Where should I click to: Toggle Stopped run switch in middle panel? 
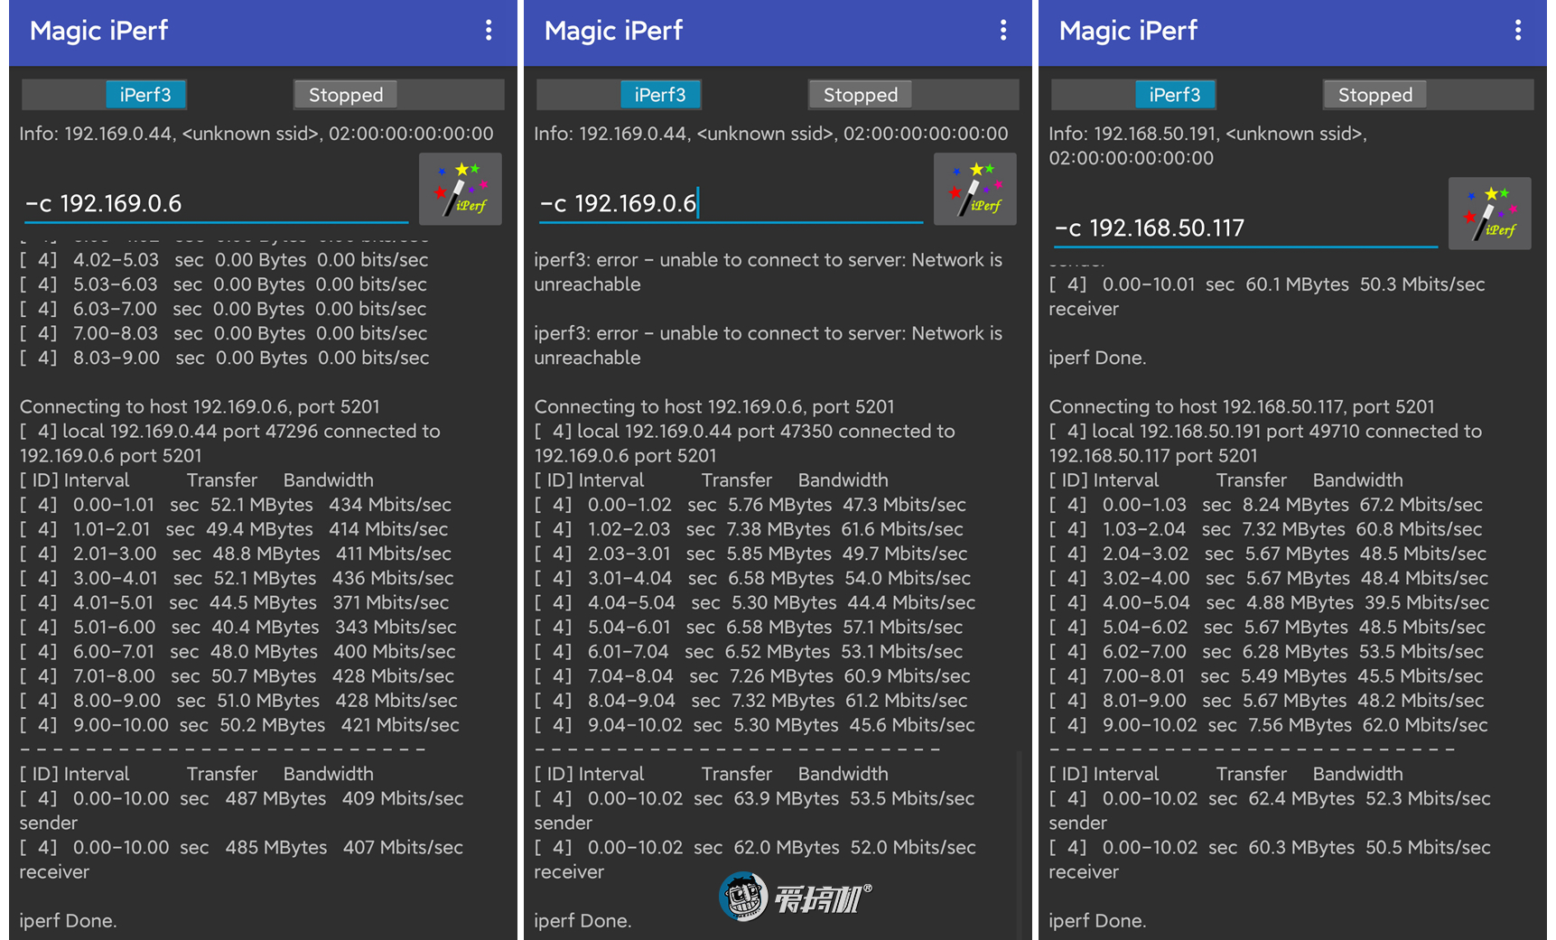click(913, 95)
